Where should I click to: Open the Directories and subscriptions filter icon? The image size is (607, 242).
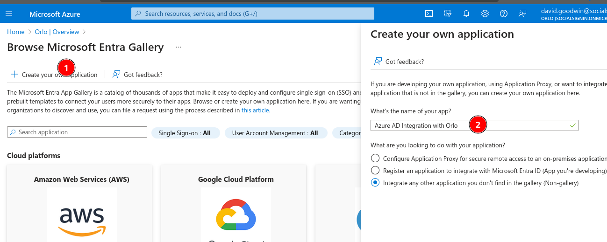[x=448, y=14]
